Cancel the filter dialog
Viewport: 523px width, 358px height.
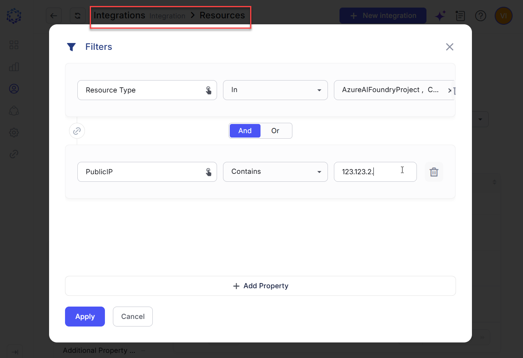(133, 317)
